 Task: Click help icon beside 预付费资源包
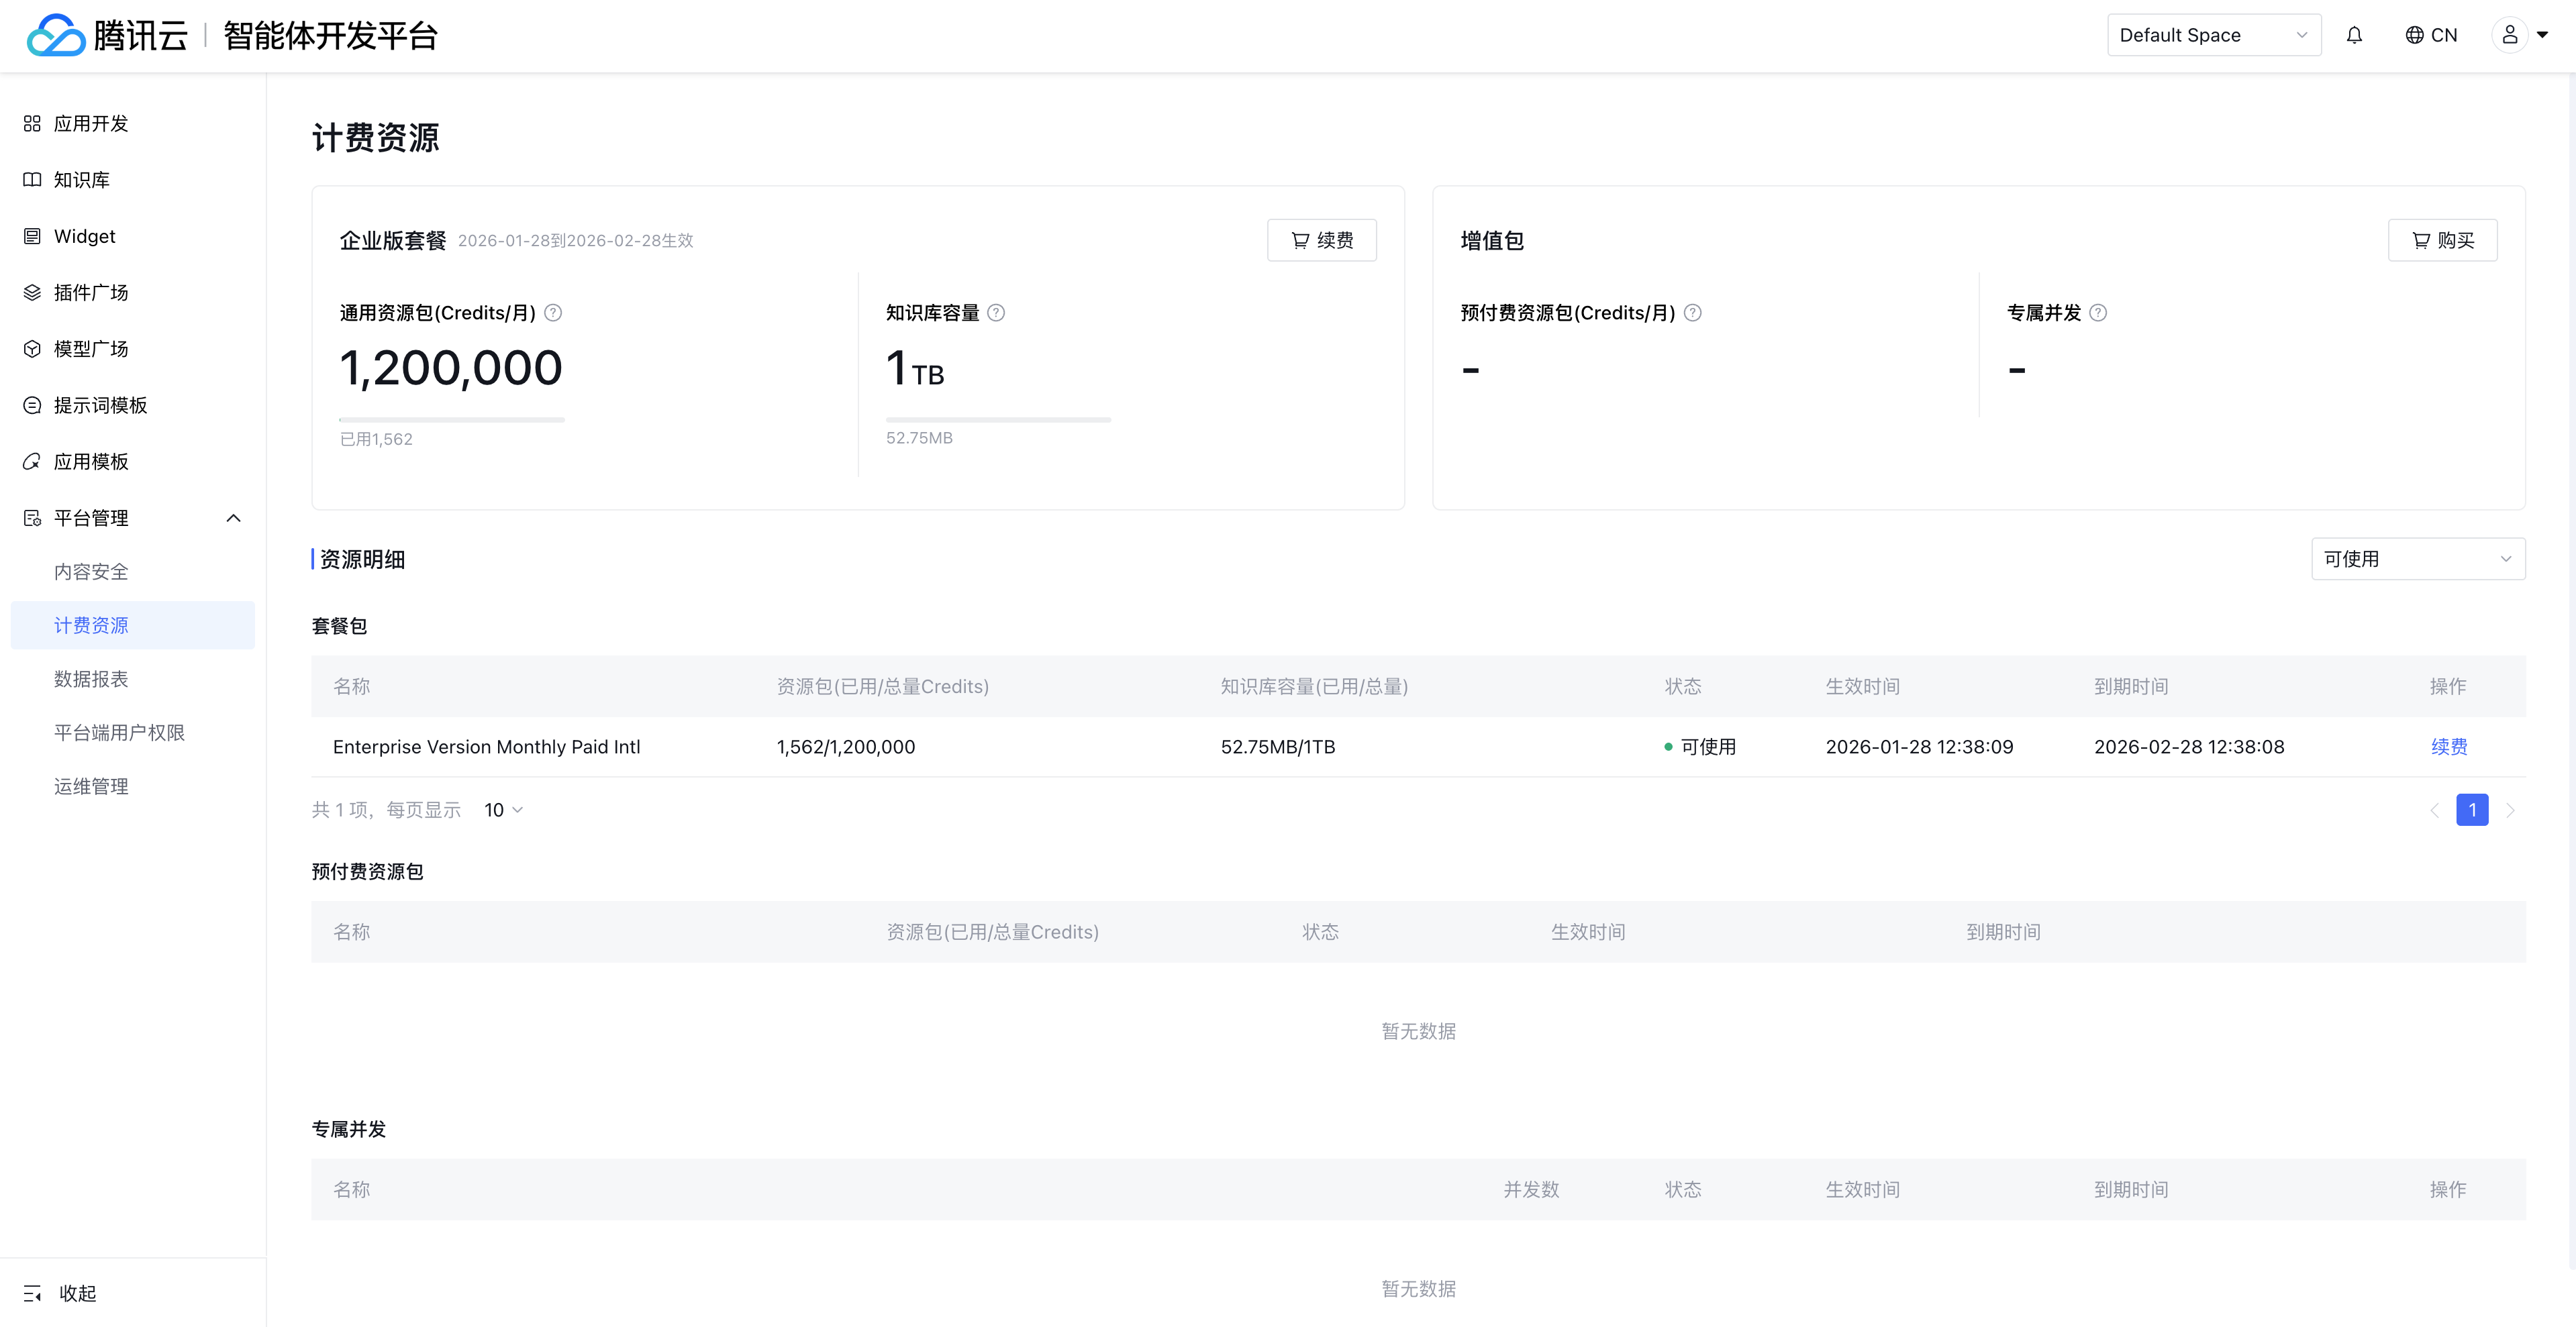click(x=1693, y=313)
